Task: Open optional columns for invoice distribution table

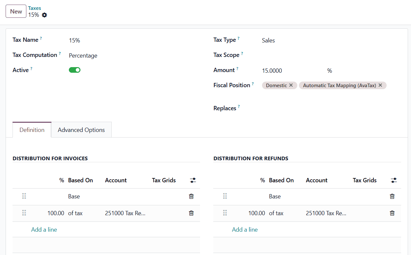Action: [x=193, y=180]
